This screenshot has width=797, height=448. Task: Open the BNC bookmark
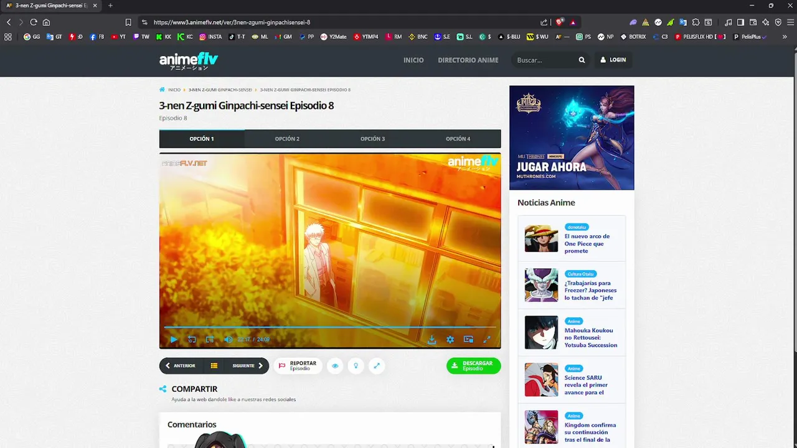tap(418, 37)
